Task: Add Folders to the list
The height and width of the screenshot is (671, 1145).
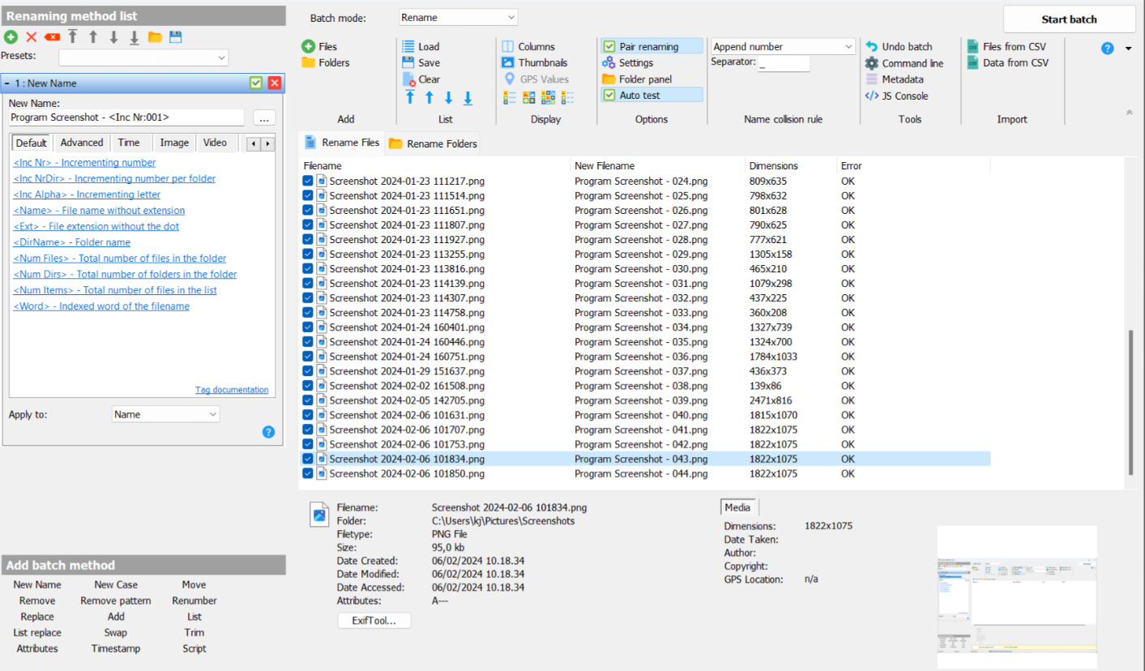Action: coord(325,62)
